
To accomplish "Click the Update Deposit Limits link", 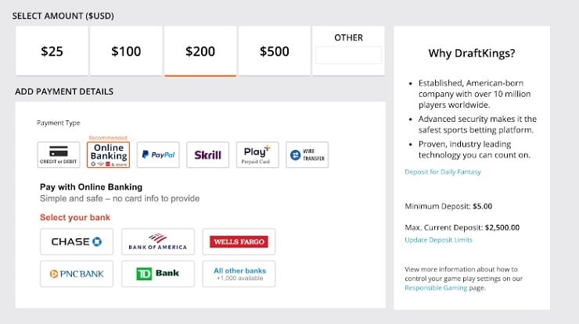I will click(x=437, y=240).
